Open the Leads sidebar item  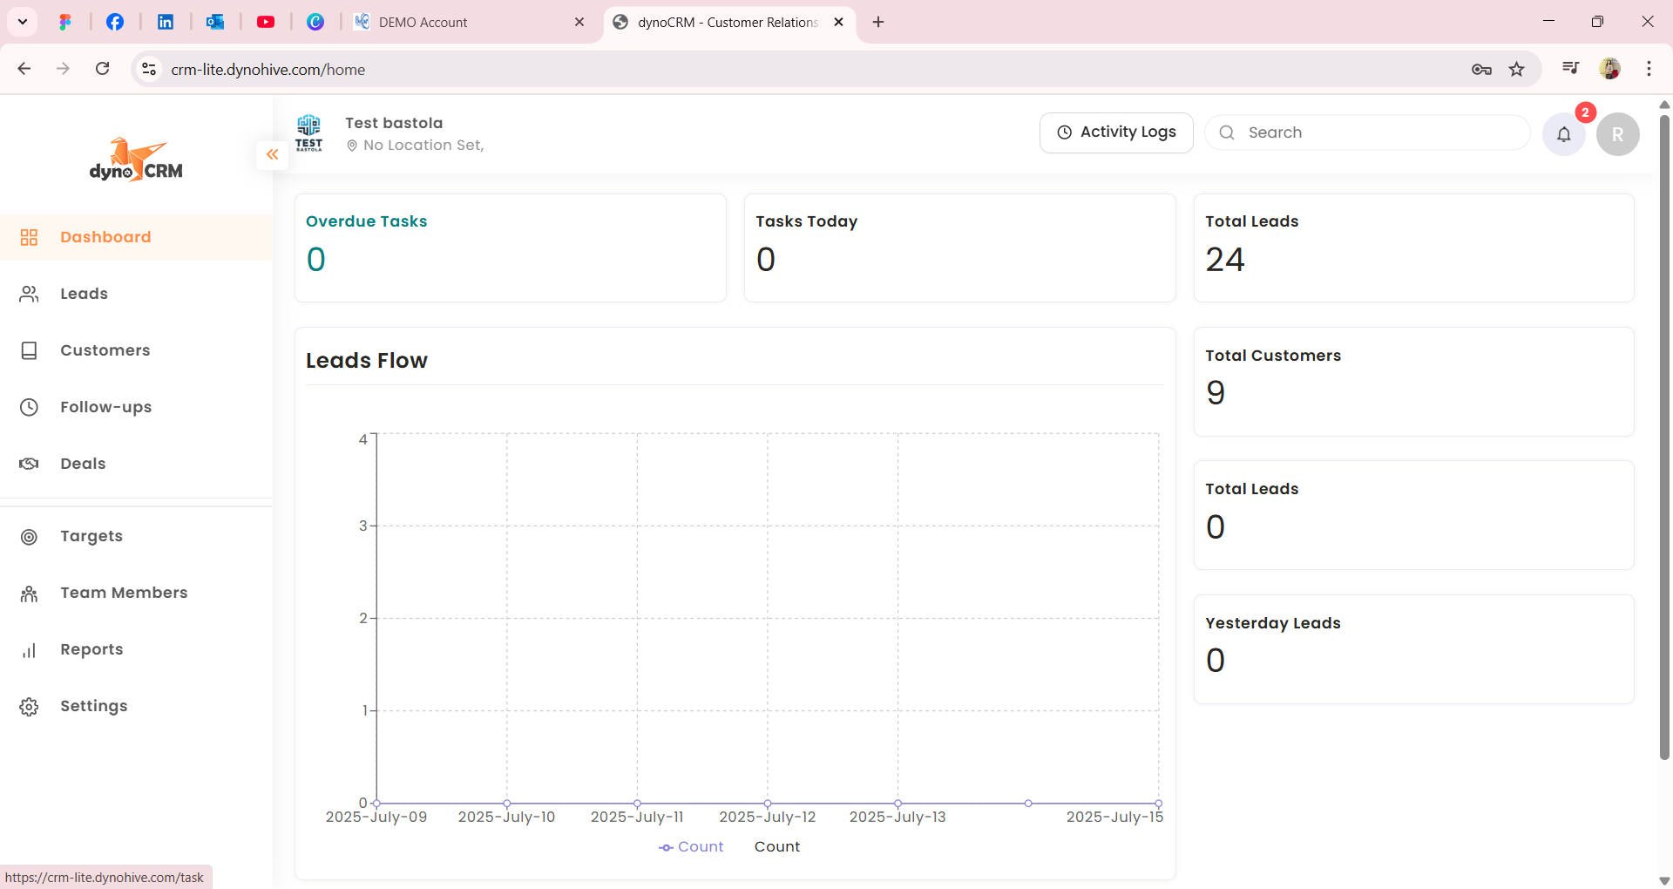(84, 294)
